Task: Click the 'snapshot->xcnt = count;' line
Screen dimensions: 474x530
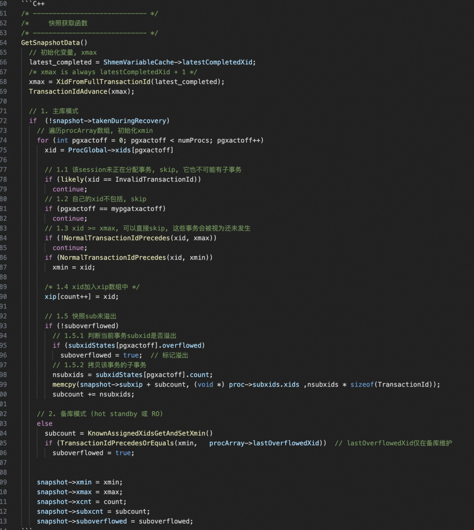Action: pyautogui.click(x=82, y=502)
